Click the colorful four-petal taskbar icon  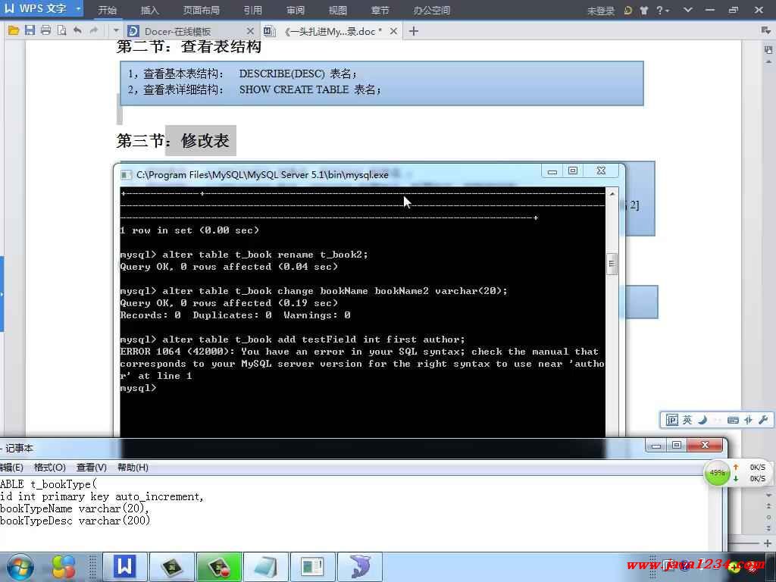(64, 567)
